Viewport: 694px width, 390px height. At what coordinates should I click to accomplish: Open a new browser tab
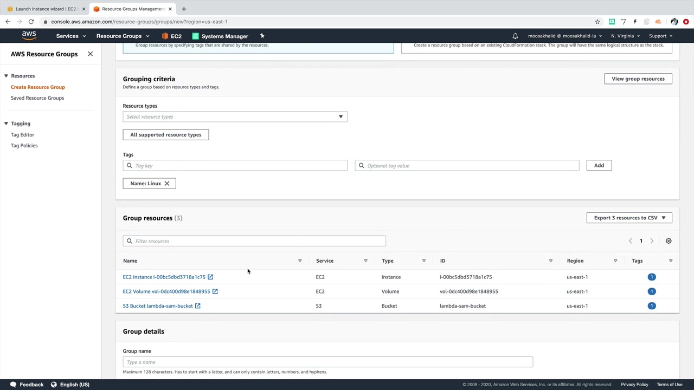[184, 9]
